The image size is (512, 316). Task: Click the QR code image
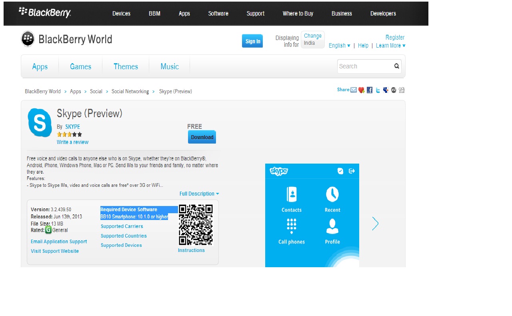(x=196, y=225)
